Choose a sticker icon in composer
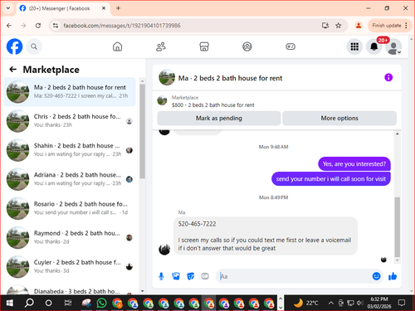Image resolution: width=415 pixels, height=311 pixels. pos(190,276)
